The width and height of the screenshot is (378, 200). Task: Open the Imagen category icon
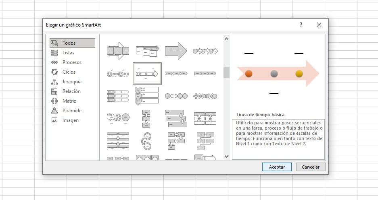pyautogui.click(x=54, y=120)
